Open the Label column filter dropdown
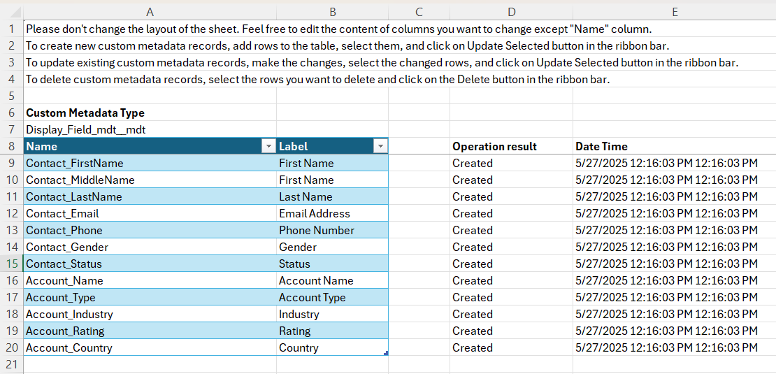The height and width of the screenshot is (374, 776). point(380,146)
